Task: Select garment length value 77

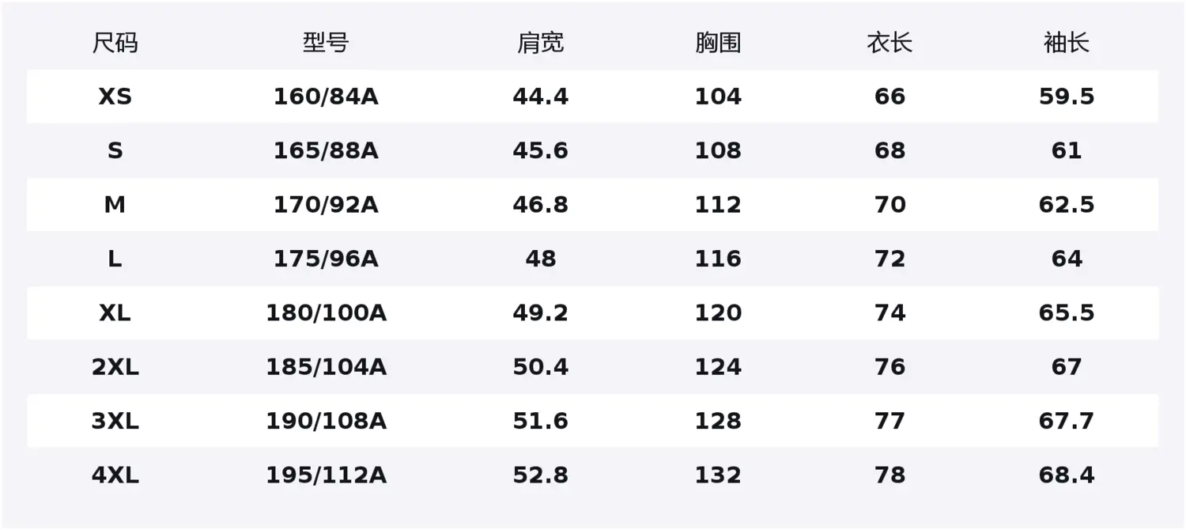Action: click(889, 421)
